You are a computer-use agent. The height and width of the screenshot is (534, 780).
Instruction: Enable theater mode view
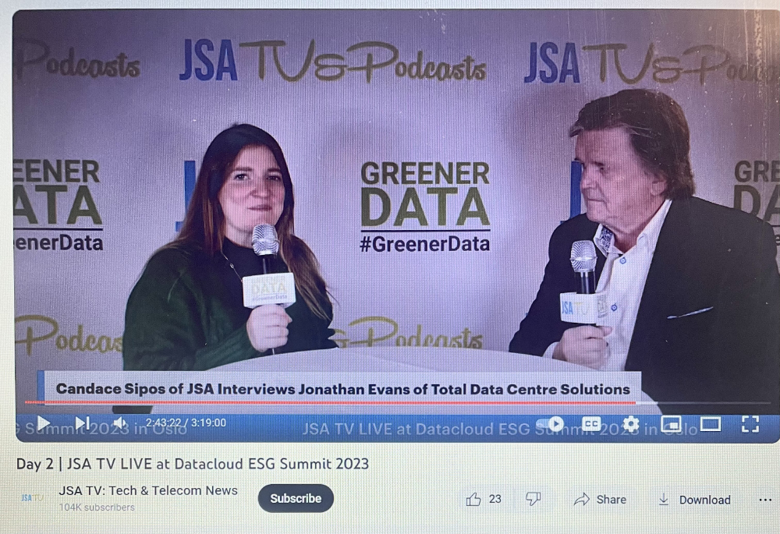point(711,424)
